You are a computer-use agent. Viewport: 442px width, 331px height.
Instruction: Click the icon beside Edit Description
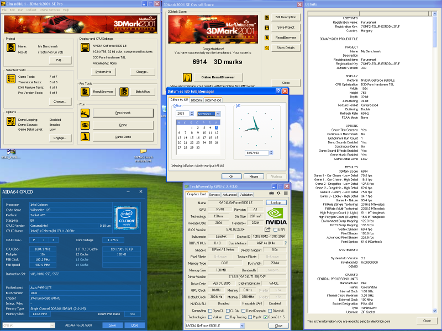267,18
